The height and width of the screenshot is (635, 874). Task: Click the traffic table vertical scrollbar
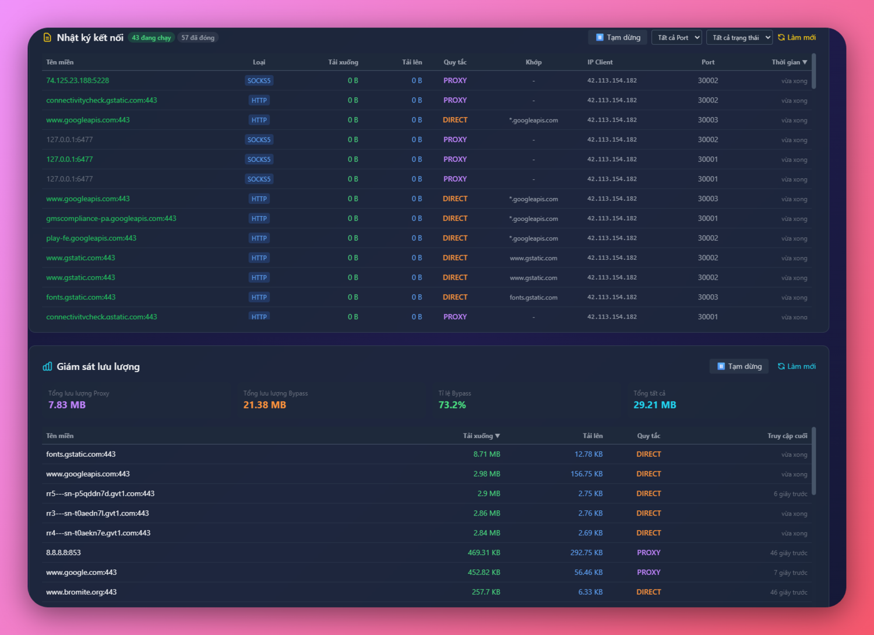pos(814,461)
